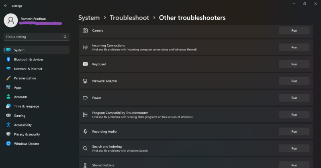Restore down the Settings window
Viewport: 321px width, 168px height.
coord(305,4)
